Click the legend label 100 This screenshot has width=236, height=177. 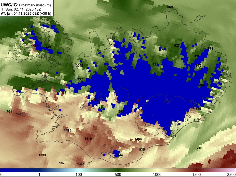(x=79, y=175)
